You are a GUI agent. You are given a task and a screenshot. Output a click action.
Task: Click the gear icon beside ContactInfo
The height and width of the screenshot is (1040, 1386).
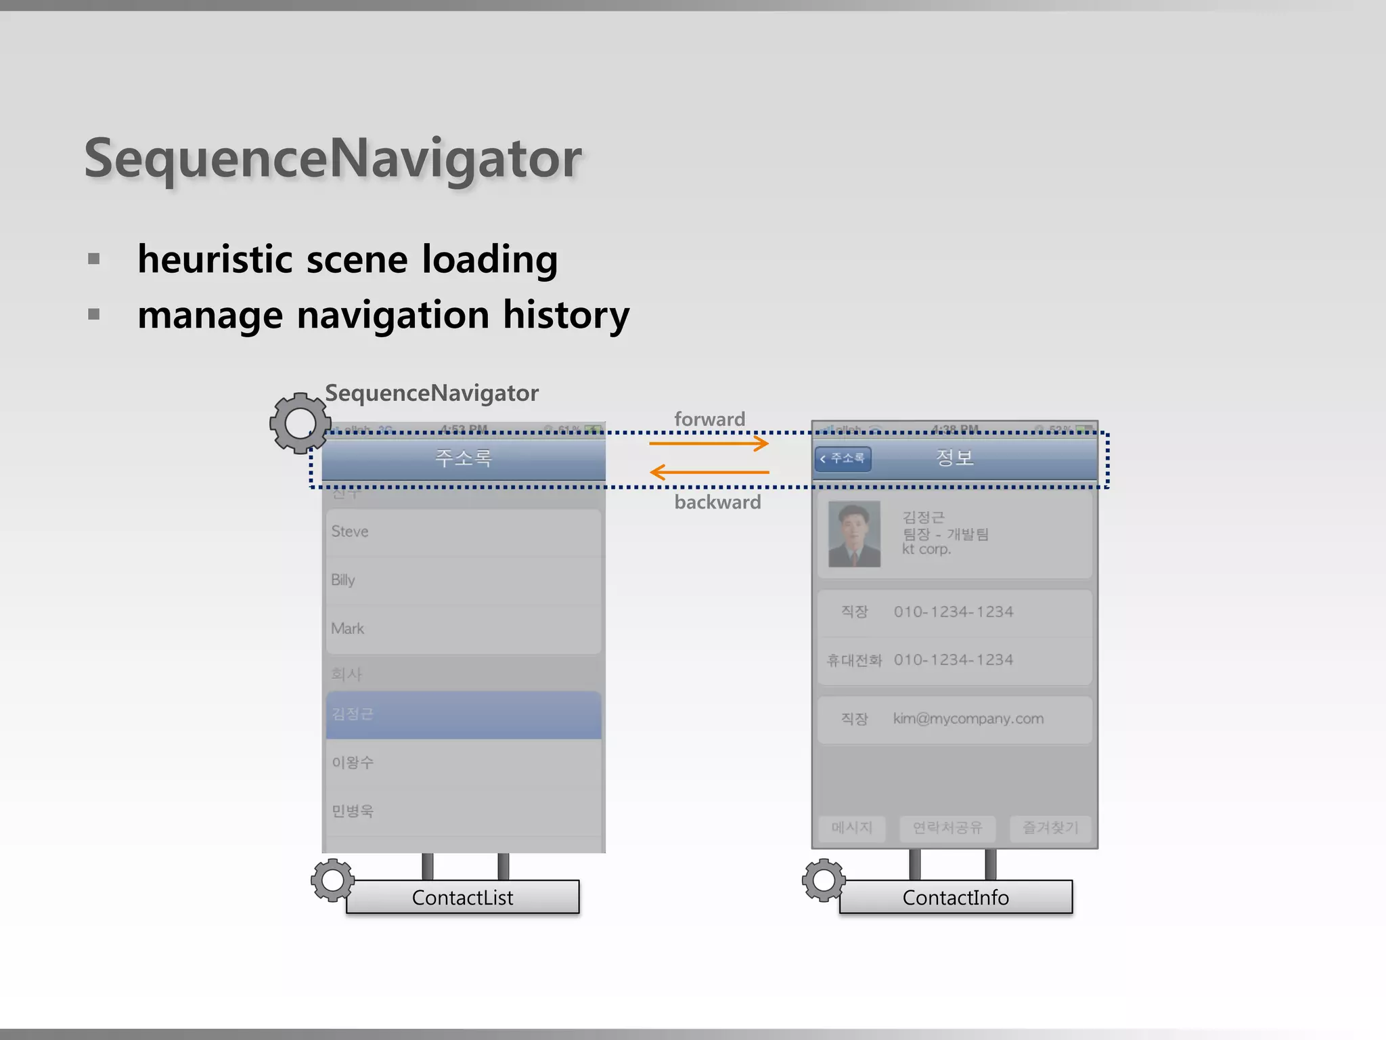(x=824, y=880)
